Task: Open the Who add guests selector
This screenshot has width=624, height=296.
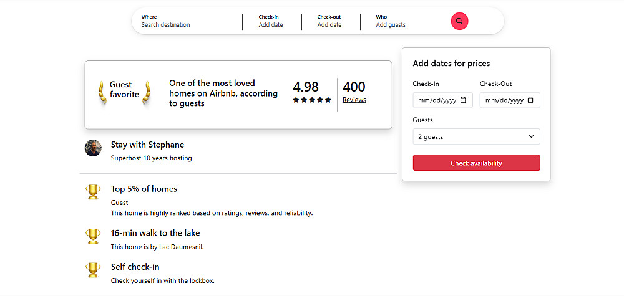Action: 391,25
